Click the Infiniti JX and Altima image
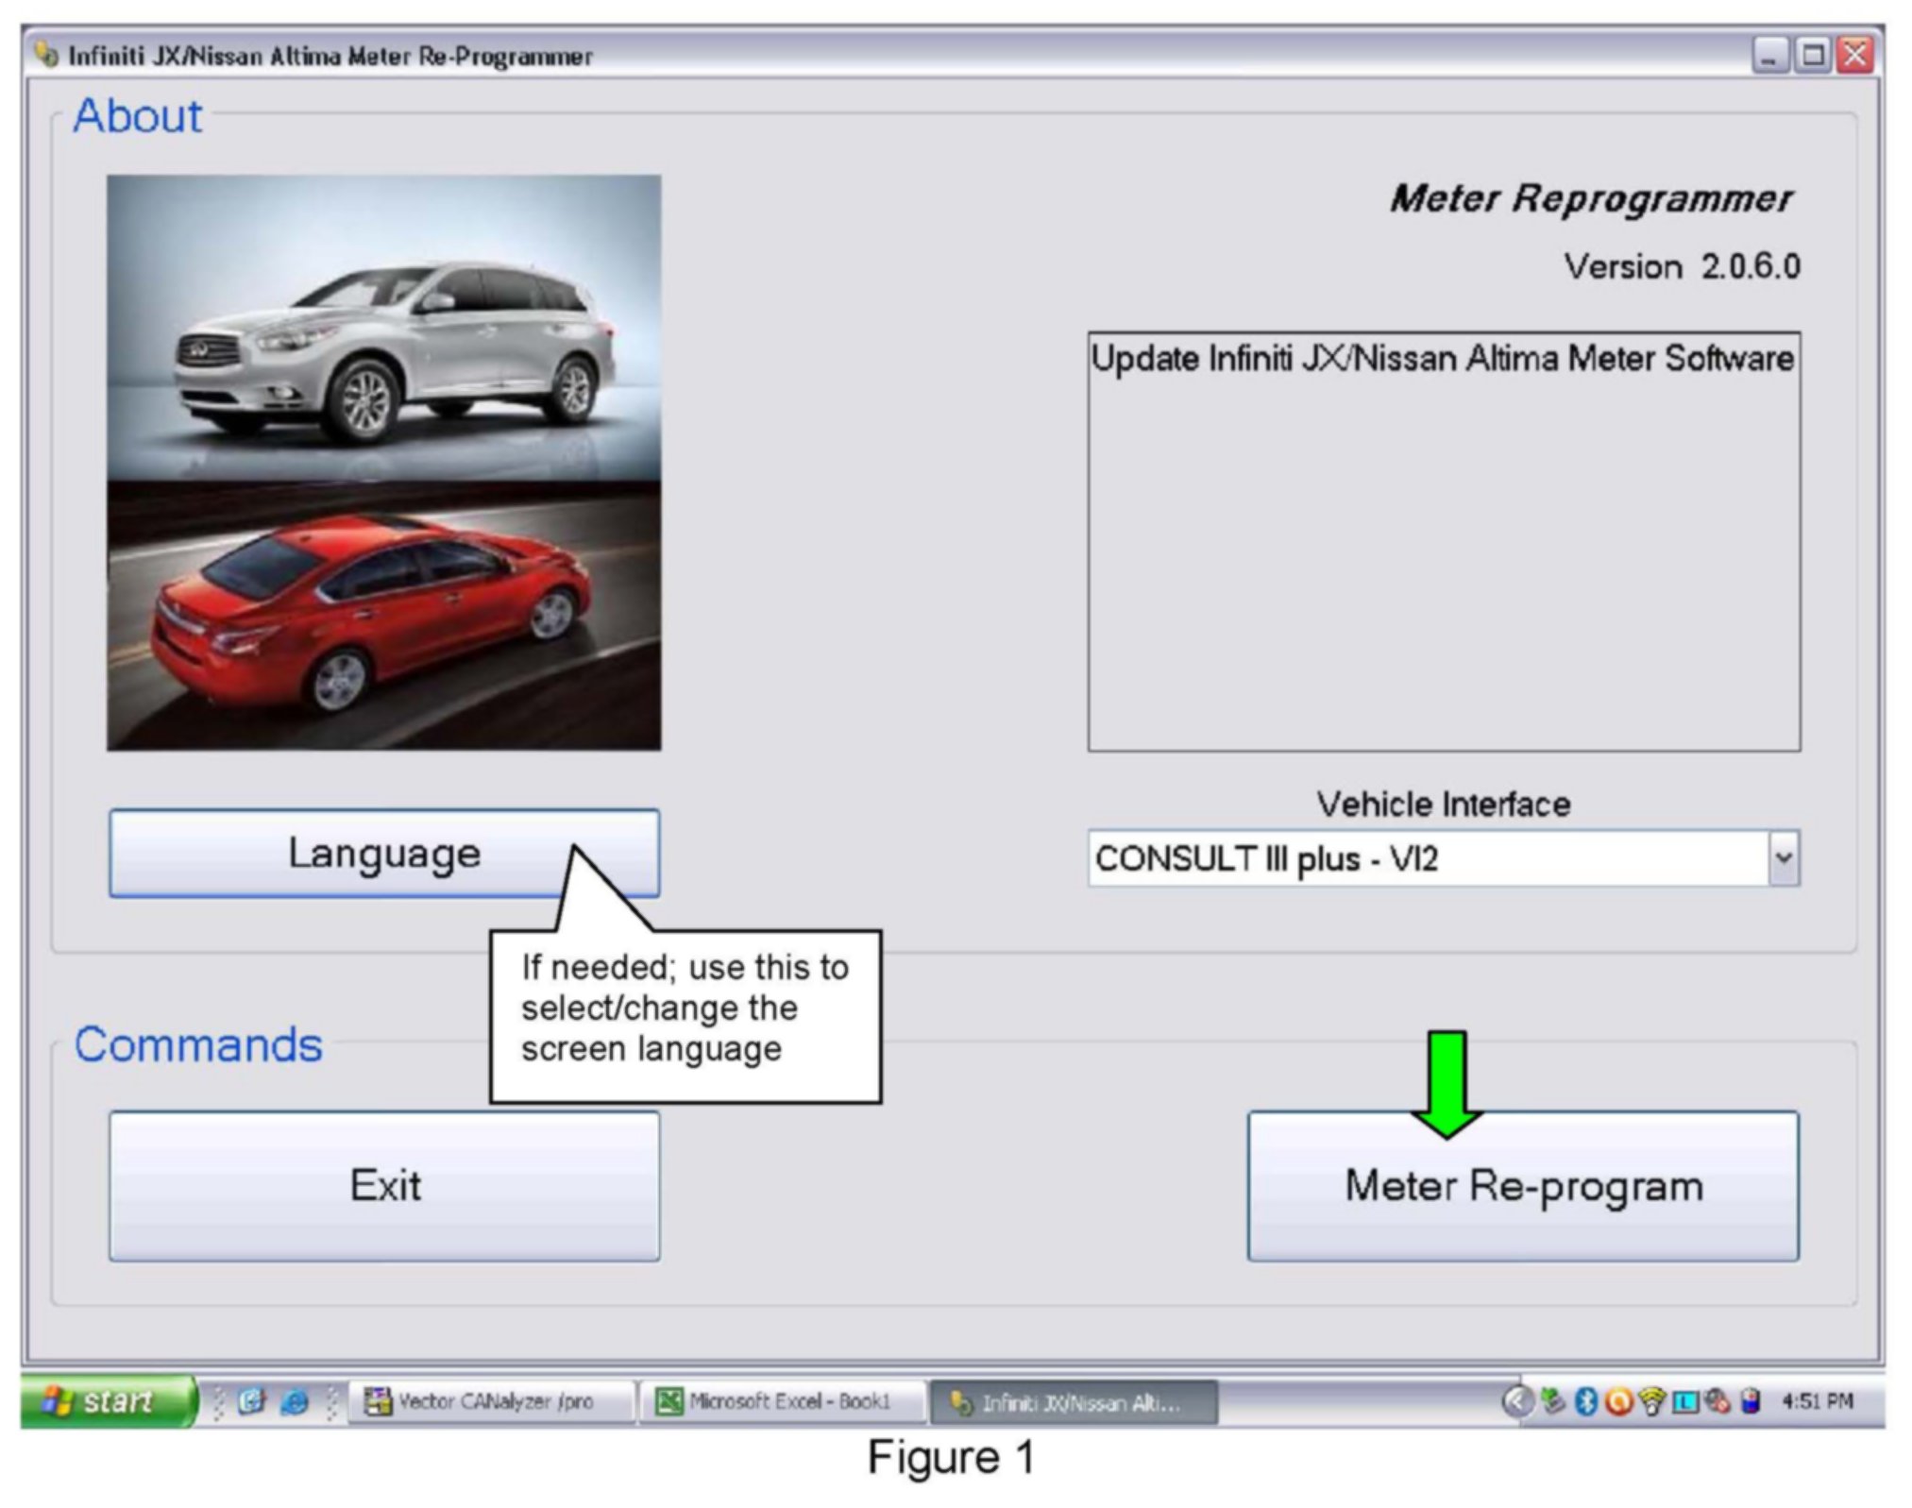This screenshot has height=1508, width=1912. coord(383,462)
